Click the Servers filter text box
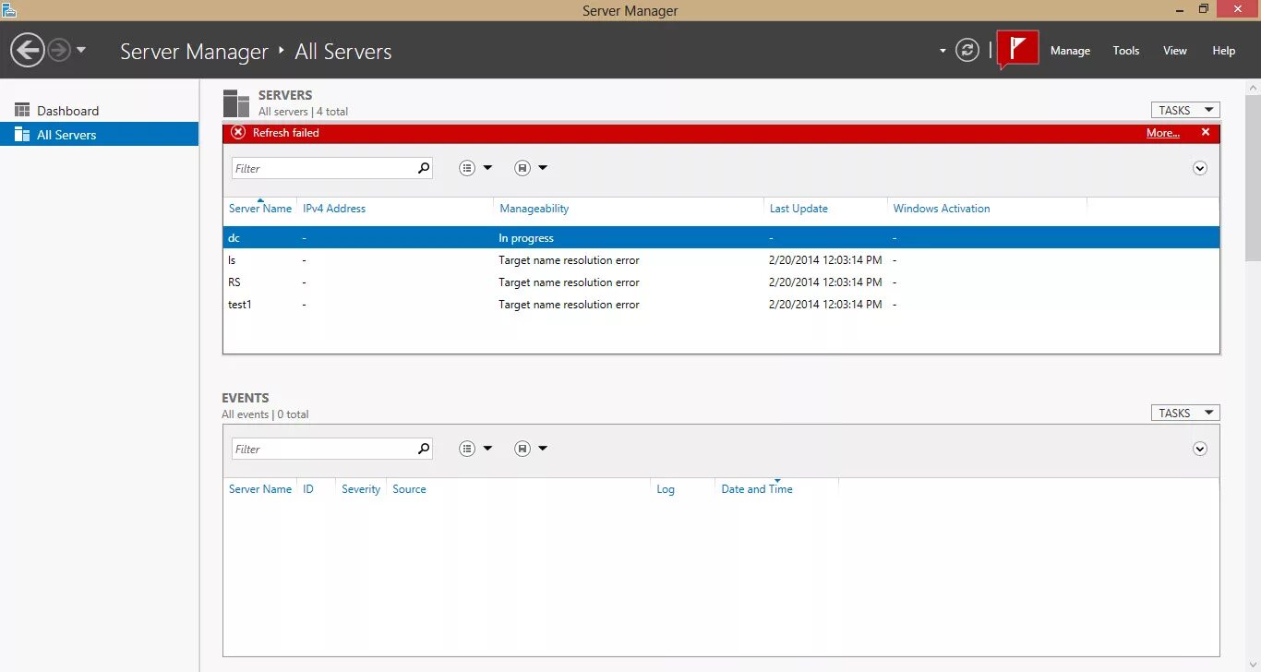Viewport: 1261px width, 672px height. 323,168
